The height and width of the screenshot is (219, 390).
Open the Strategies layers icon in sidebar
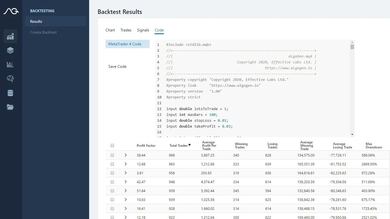pyautogui.click(x=10, y=50)
